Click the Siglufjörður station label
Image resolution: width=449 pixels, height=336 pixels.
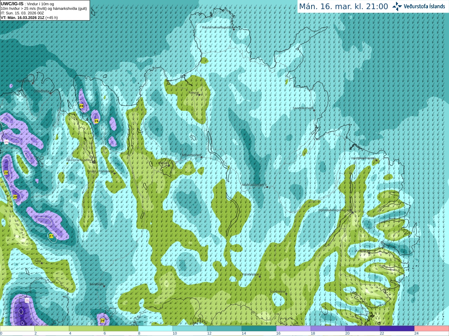24,81
